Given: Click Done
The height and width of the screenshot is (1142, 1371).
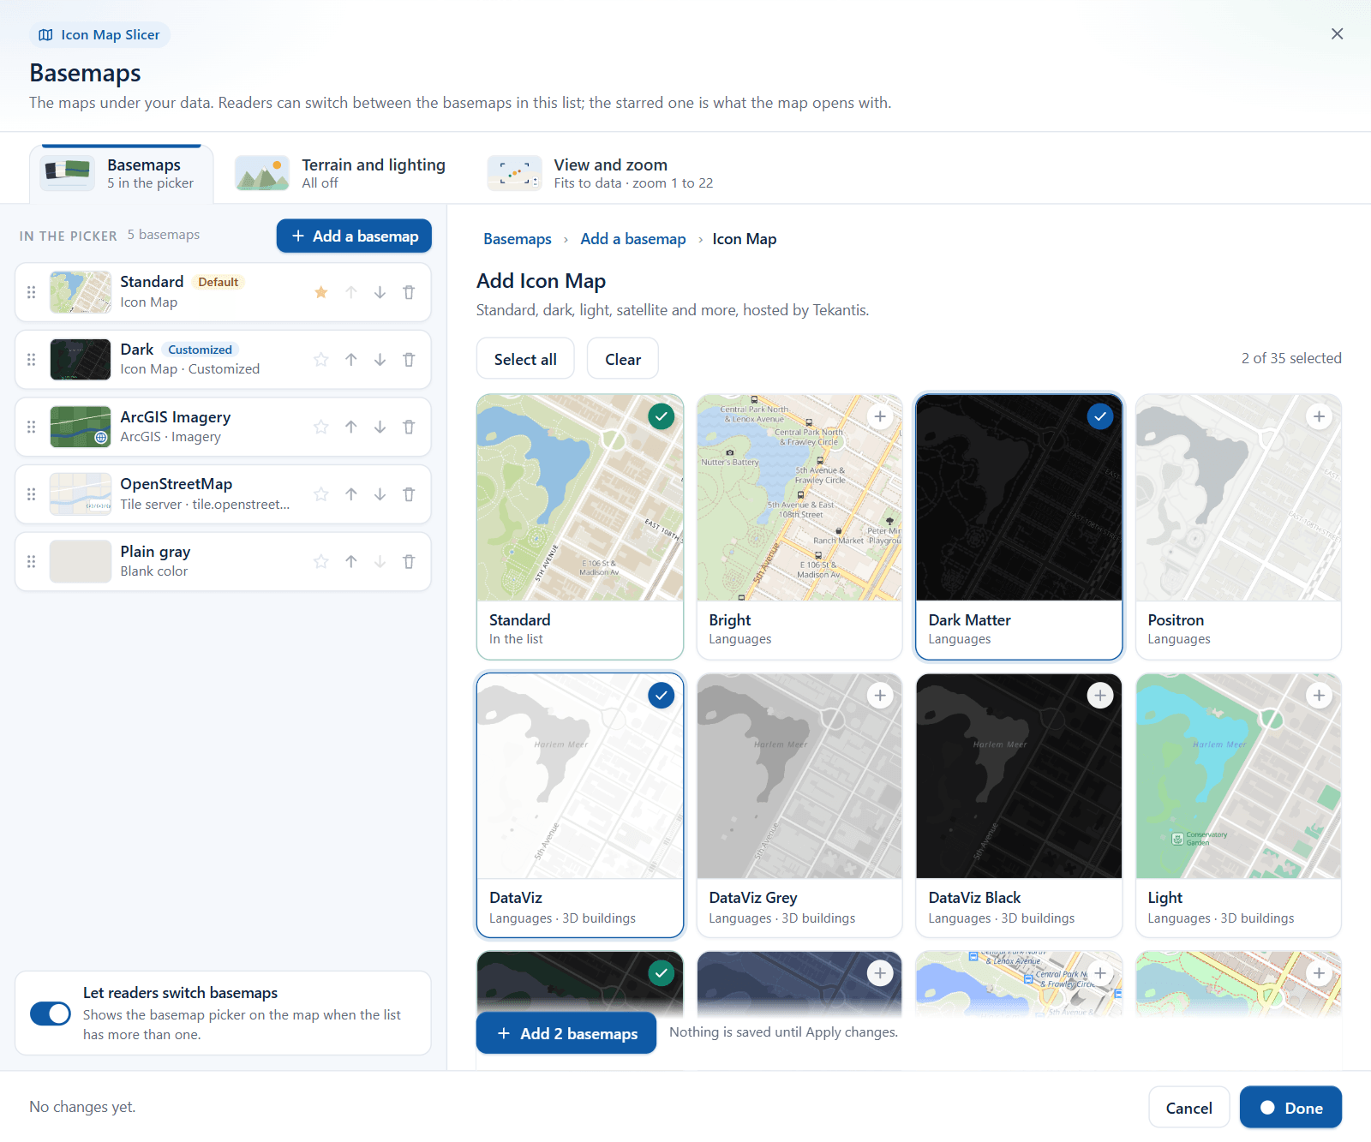Looking at the screenshot, I should [1290, 1108].
